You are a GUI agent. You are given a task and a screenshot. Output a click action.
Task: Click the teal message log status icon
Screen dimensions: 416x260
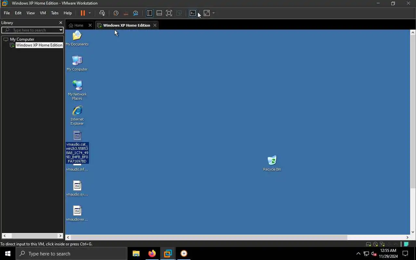pyautogui.click(x=406, y=244)
